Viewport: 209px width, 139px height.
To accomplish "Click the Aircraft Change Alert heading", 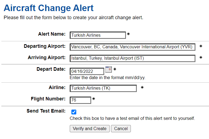I will tap(49, 8).
